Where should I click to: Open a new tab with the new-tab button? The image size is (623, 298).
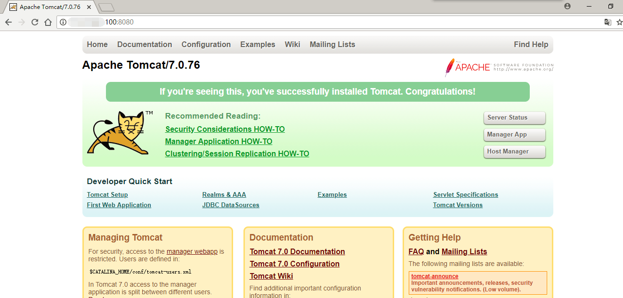click(x=106, y=7)
